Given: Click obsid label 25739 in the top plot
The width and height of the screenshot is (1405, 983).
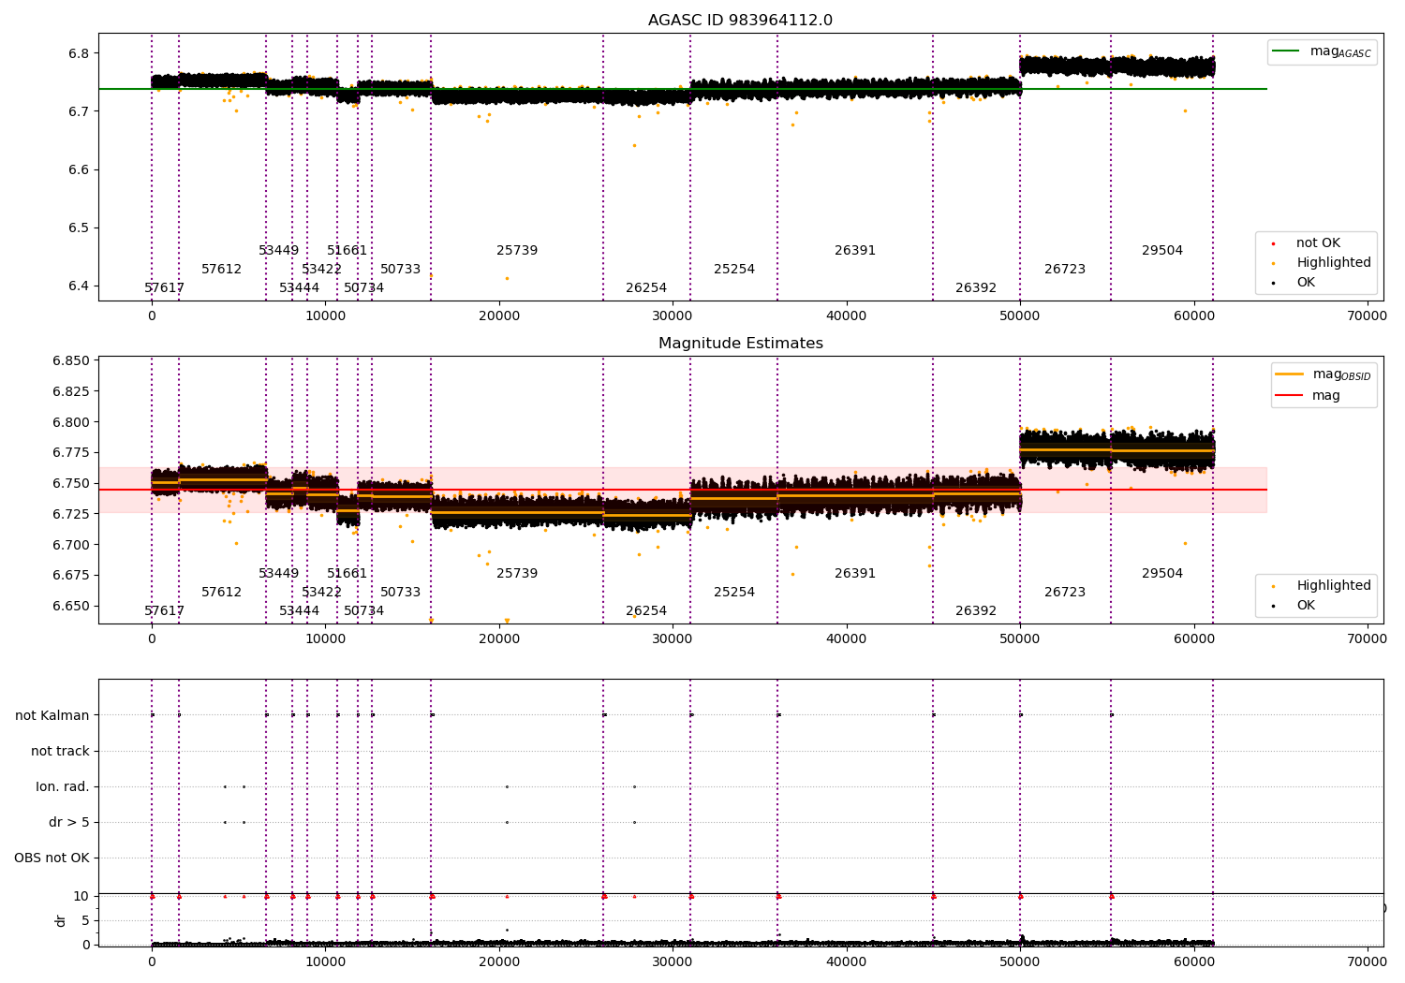Looking at the screenshot, I should pos(517,251).
